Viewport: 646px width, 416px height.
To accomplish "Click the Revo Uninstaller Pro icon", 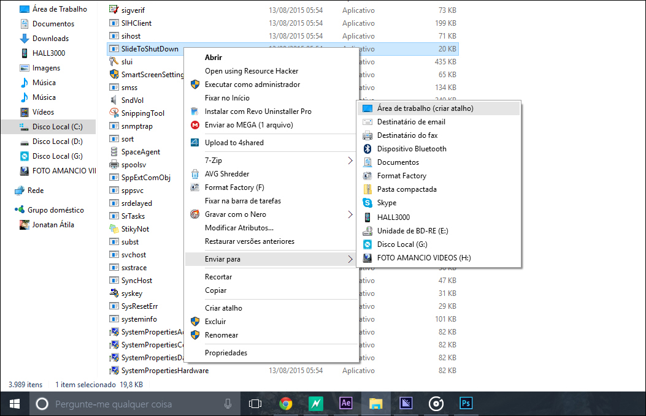I will pyautogui.click(x=195, y=111).
